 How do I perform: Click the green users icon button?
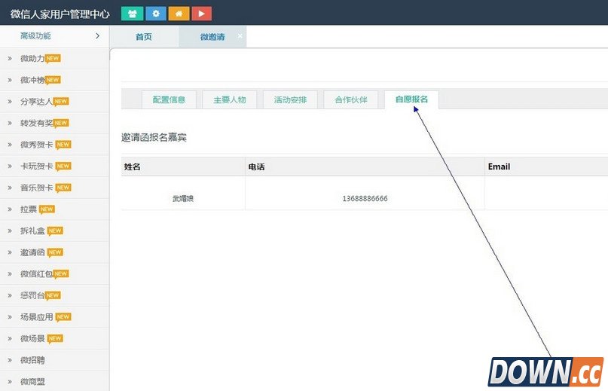(133, 14)
